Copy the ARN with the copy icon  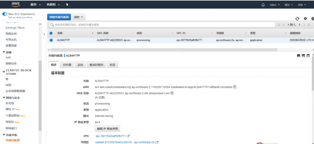coord(235,87)
